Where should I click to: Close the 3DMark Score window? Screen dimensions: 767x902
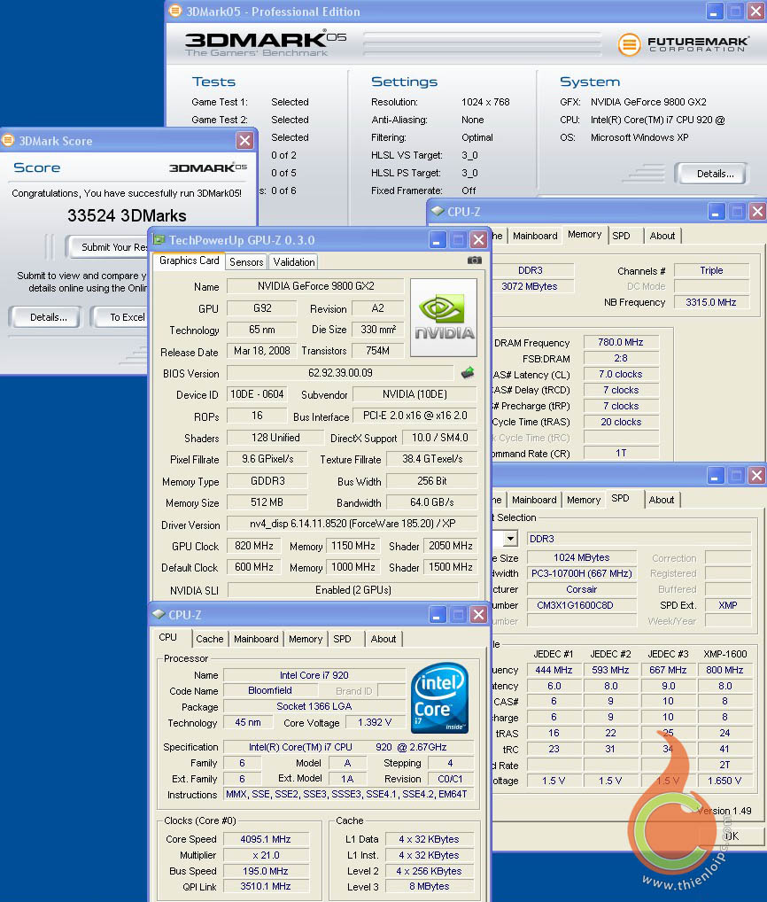[x=245, y=140]
